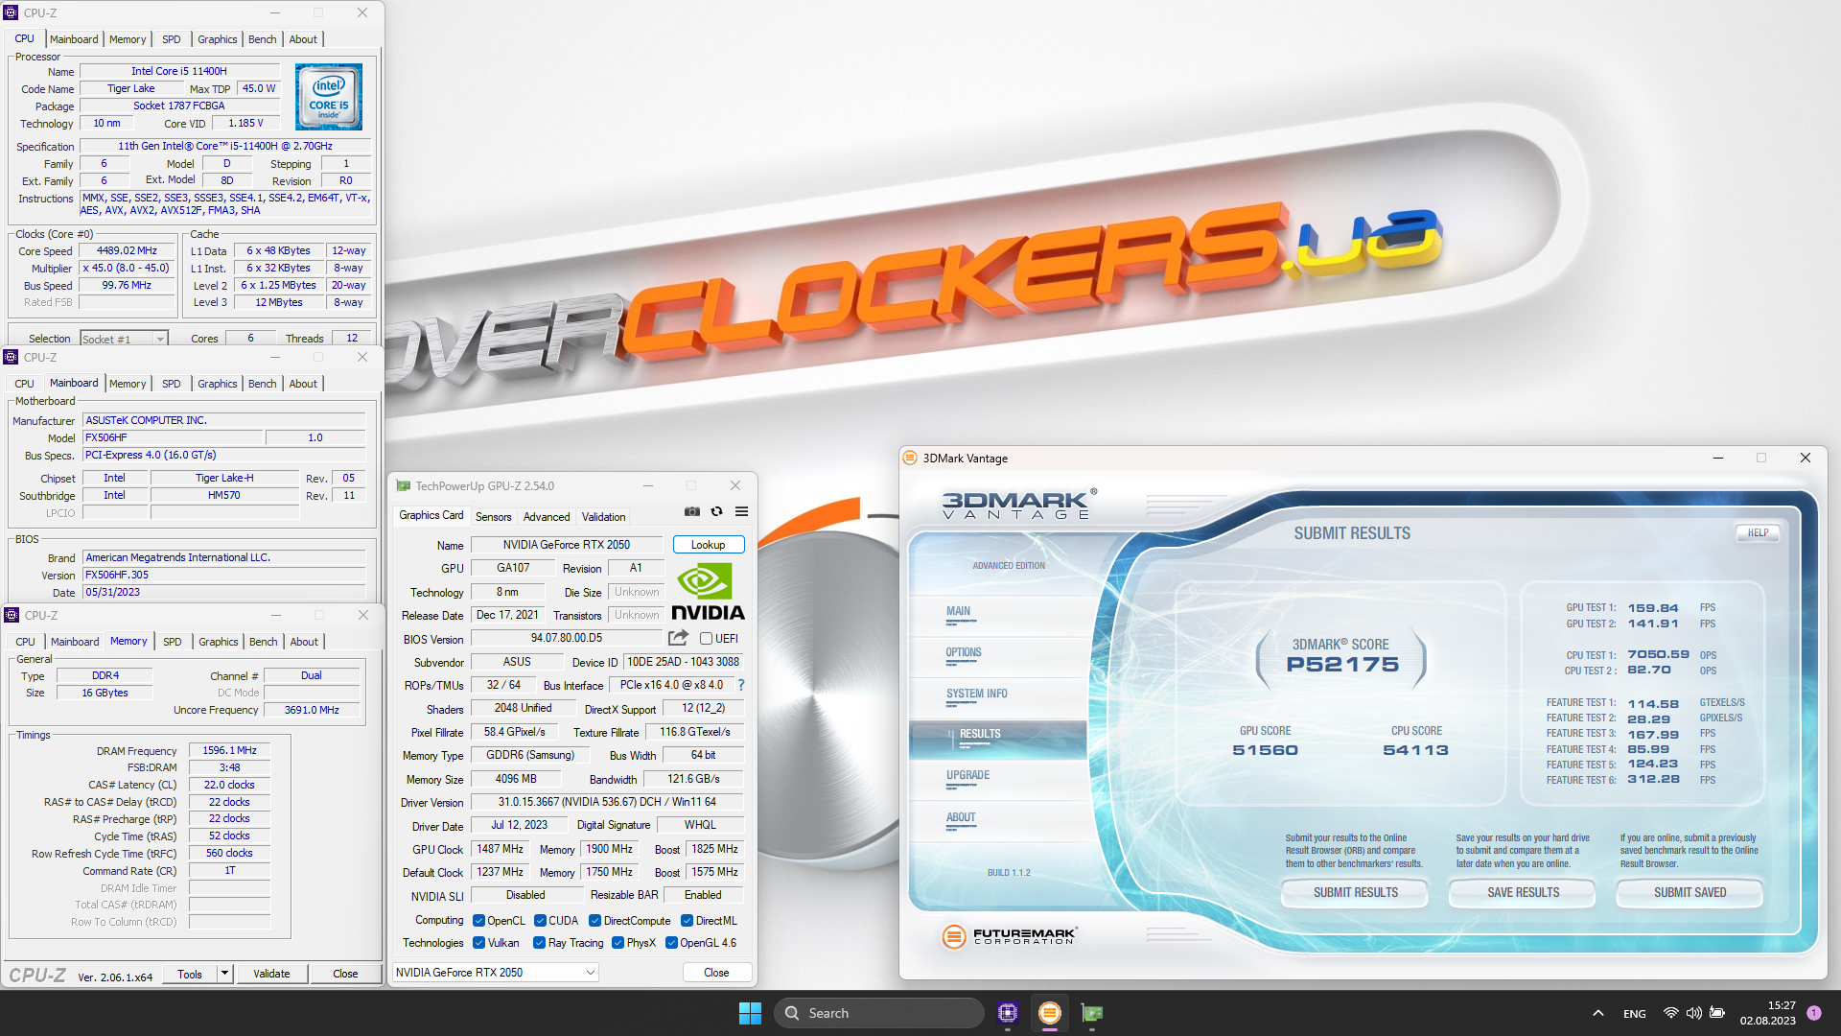Toggle the UEFI checkbox in GPU-Z
The image size is (1841, 1036).
coord(706,639)
